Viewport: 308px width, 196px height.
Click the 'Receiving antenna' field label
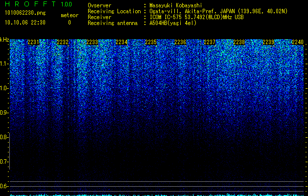(113, 23)
